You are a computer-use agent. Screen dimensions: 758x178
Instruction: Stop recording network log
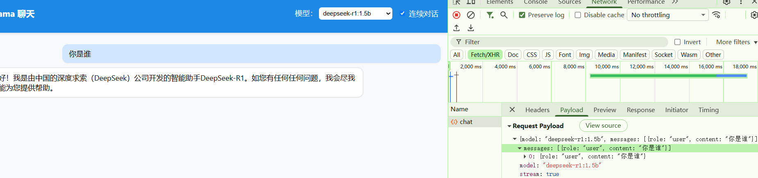(x=456, y=15)
